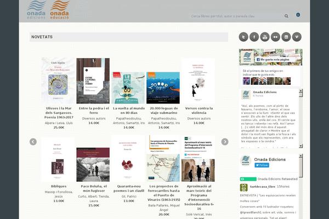Open 'Entre la pedra i el ferro' cover

coord(93,80)
